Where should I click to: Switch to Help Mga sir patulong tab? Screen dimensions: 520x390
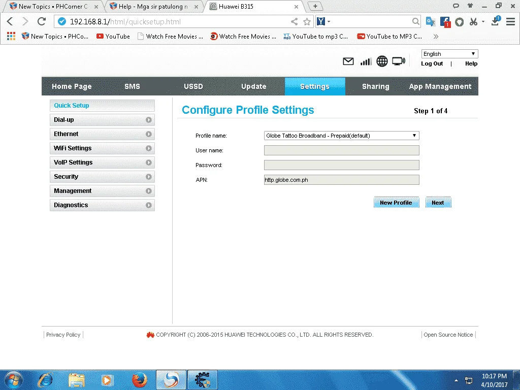click(x=153, y=6)
